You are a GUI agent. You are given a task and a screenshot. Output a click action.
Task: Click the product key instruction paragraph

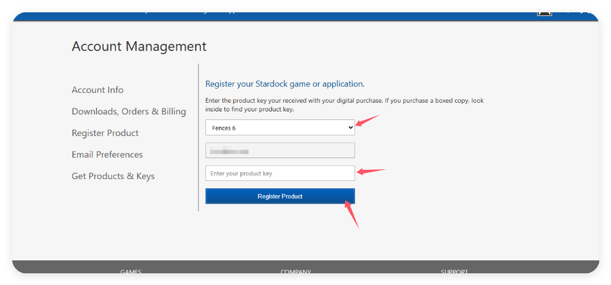point(345,105)
